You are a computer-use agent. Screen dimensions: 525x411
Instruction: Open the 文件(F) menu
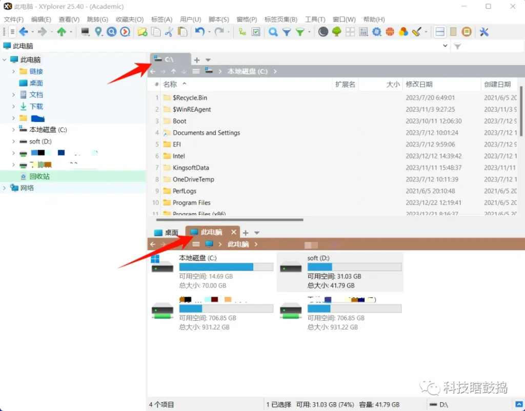tap(14, 19)
